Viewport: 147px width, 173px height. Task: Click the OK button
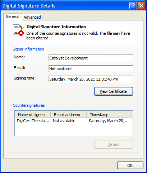click(x=130, y=165)
